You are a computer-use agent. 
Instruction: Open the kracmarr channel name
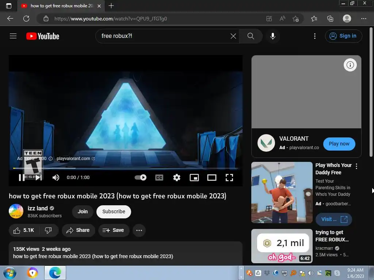324,248
